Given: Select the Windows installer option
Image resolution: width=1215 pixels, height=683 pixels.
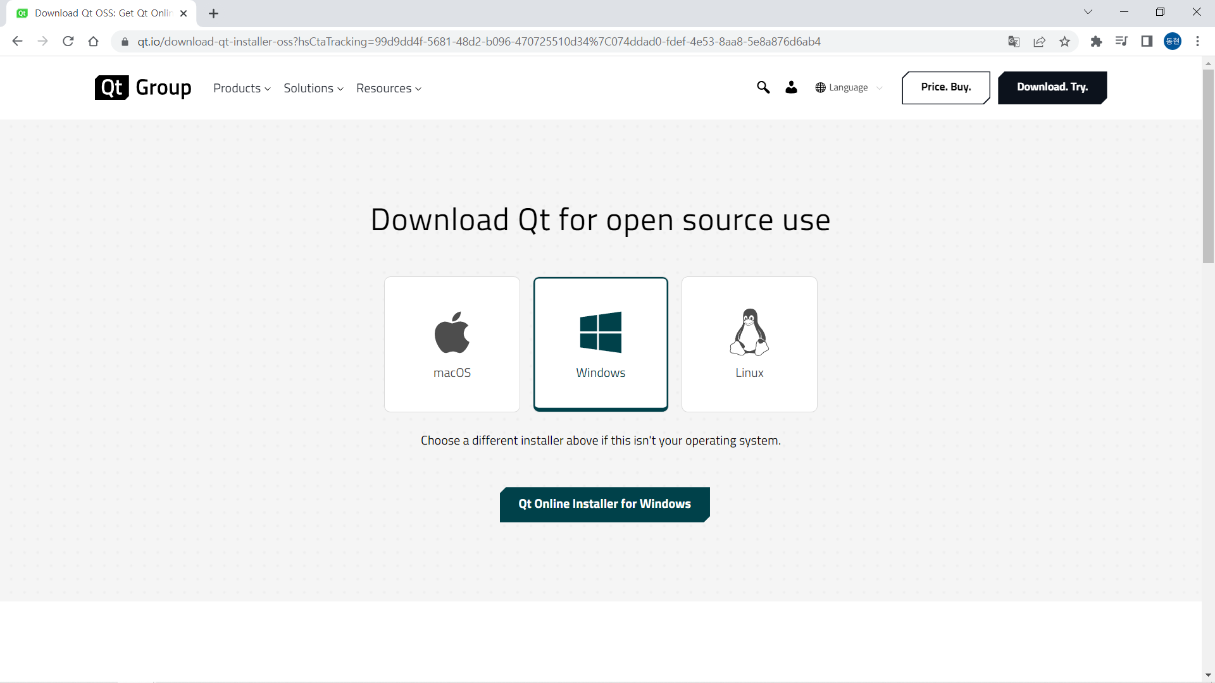Looking at the screenshot, I should point(601,344).
